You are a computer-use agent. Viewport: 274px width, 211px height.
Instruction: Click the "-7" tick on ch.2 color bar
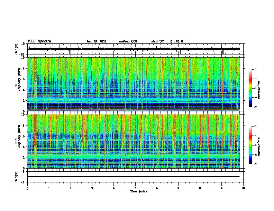coord(255,164)
